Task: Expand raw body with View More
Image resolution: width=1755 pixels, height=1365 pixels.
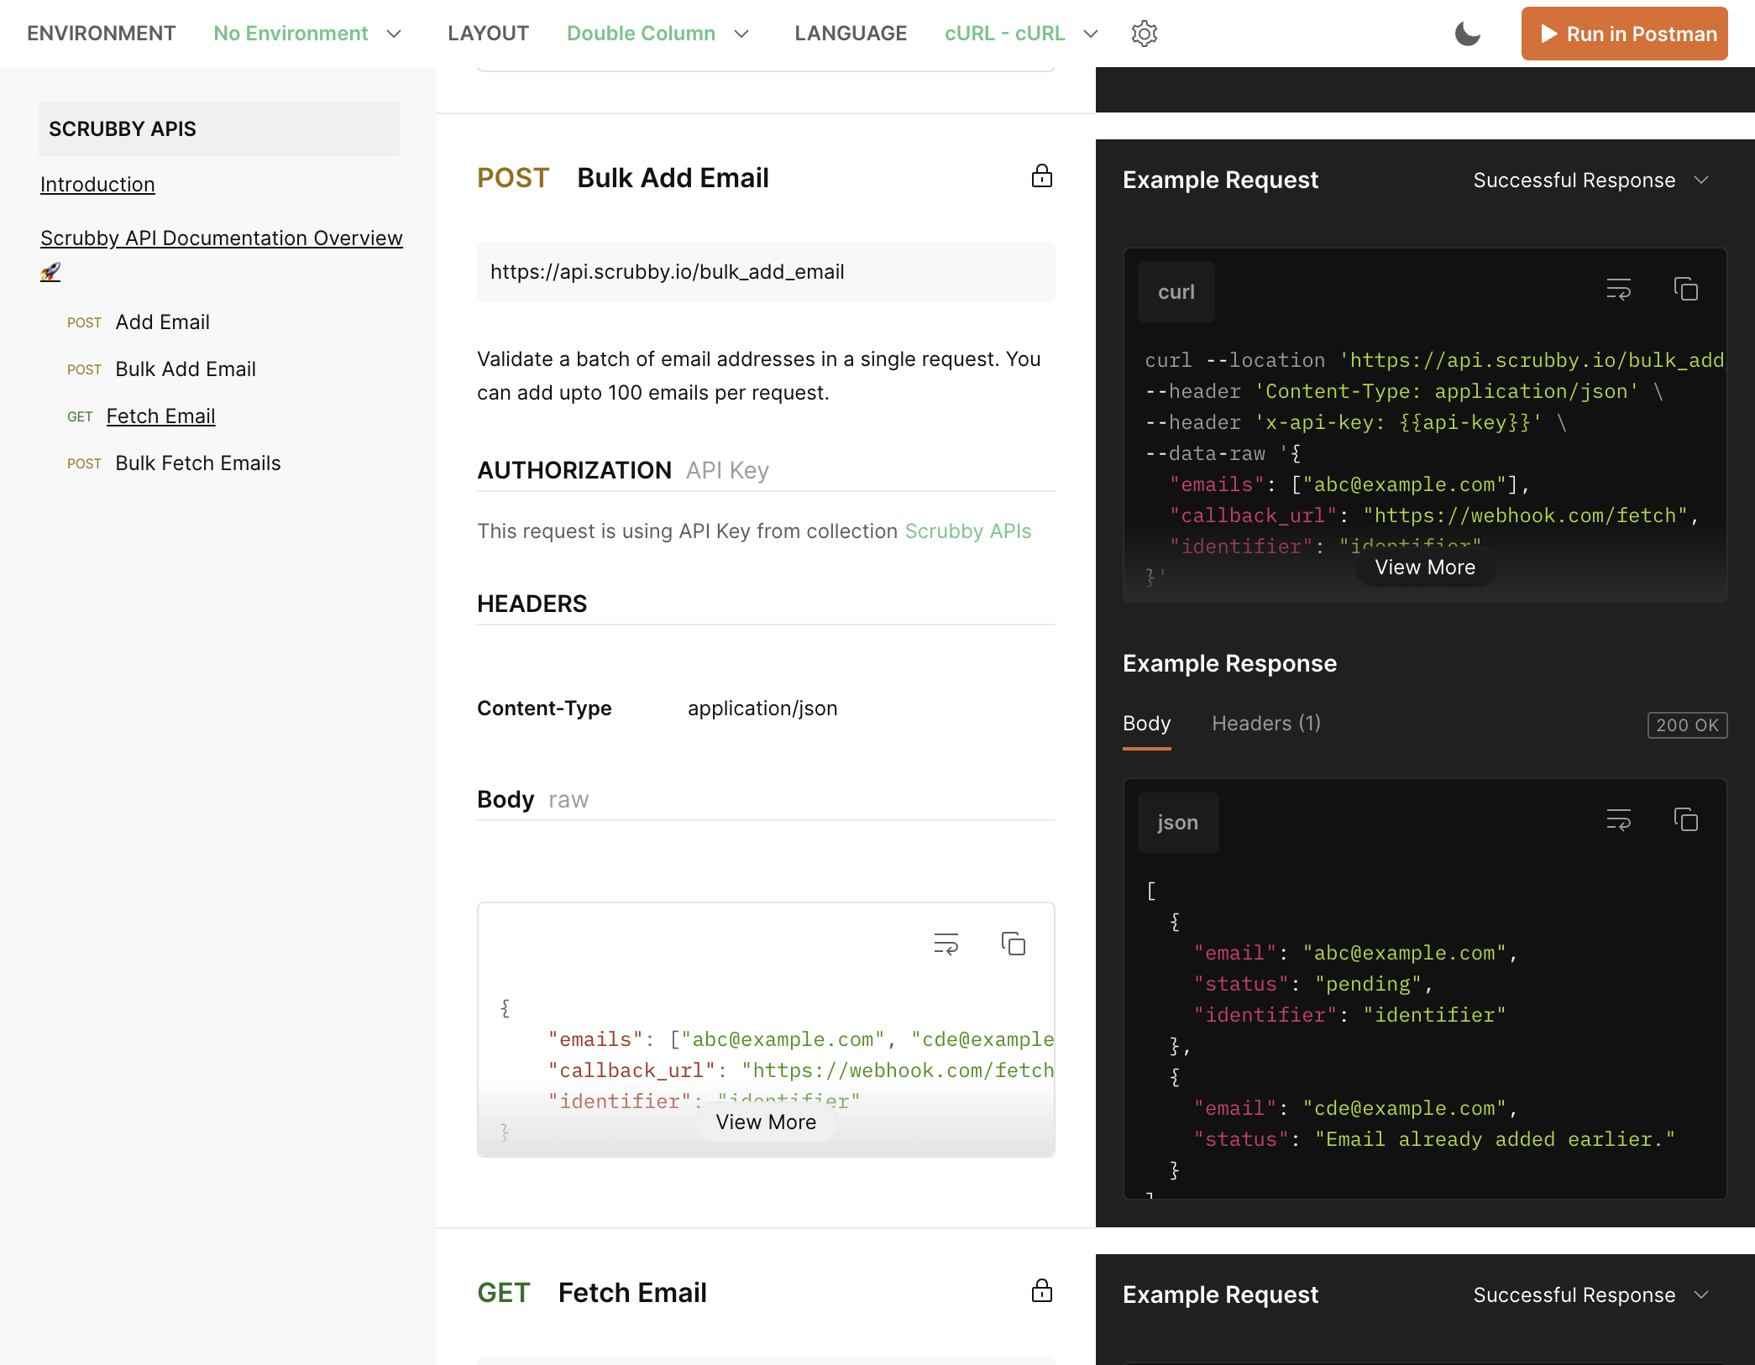Action: (766, 1122)
